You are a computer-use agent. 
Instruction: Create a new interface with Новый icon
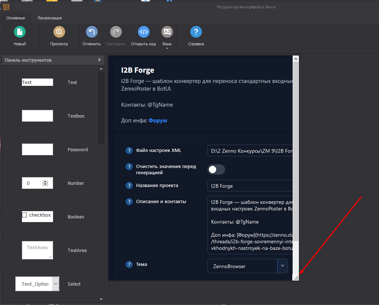pyautogui.click(x=20, y=32)
